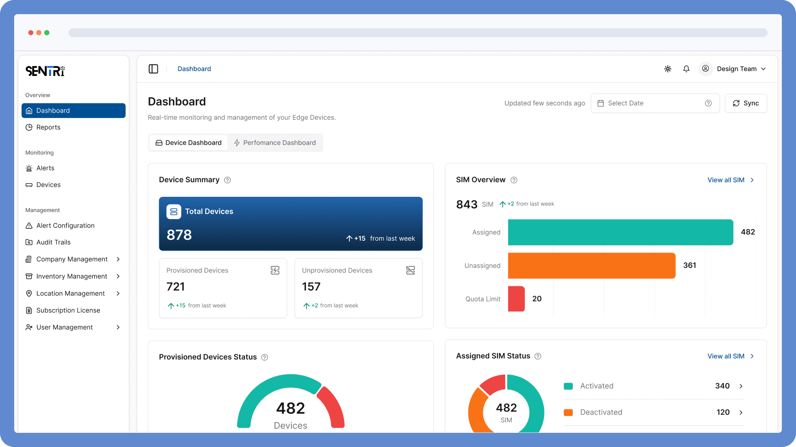Click the teal Activated color swatch
Screen dimensions: 796x447
coord(568,386)
